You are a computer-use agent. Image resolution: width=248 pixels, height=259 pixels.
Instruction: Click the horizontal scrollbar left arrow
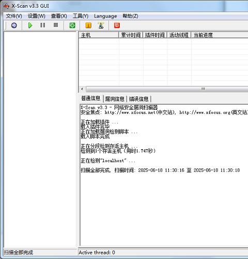[x=82, y=89]
